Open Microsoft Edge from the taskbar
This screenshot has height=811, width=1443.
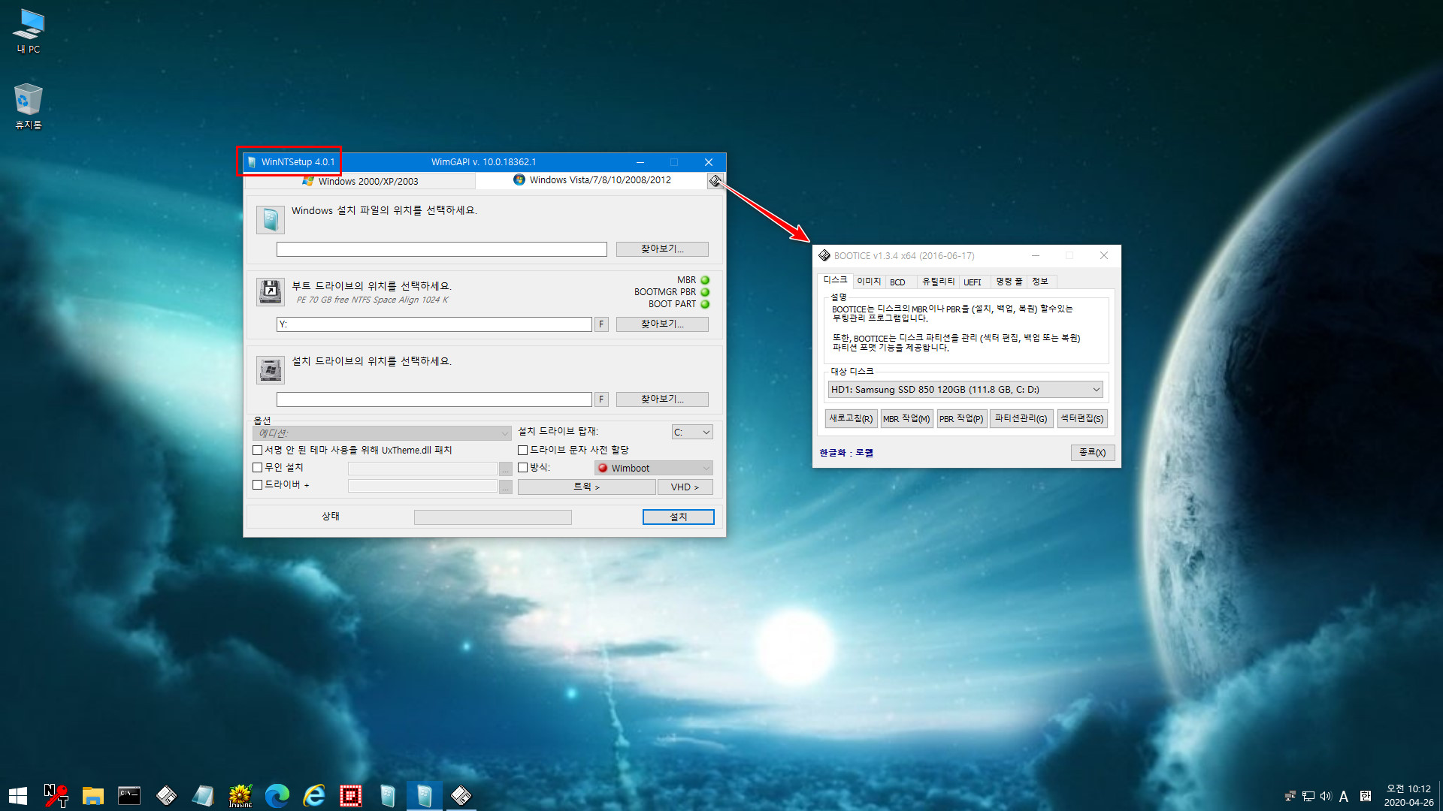tap(277, 795)
